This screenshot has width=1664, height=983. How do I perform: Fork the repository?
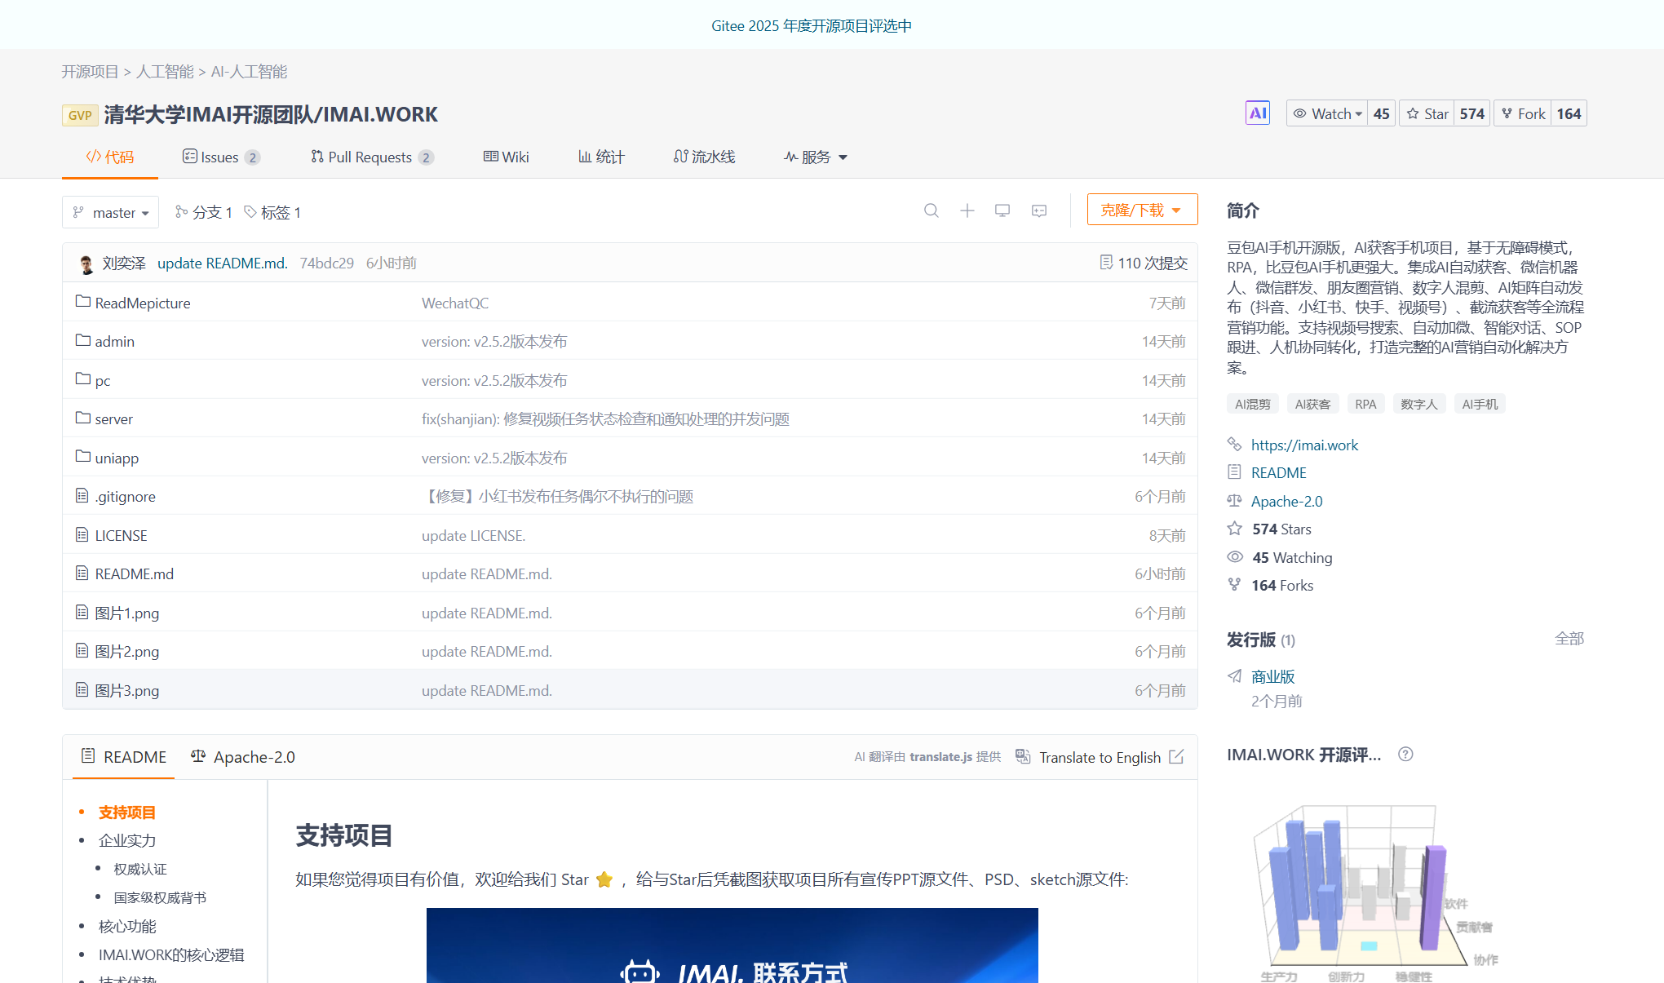coord(1521,113)
